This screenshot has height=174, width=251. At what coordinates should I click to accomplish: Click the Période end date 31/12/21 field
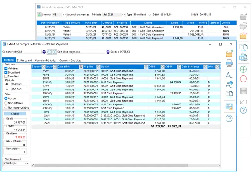tap(19, 89)
